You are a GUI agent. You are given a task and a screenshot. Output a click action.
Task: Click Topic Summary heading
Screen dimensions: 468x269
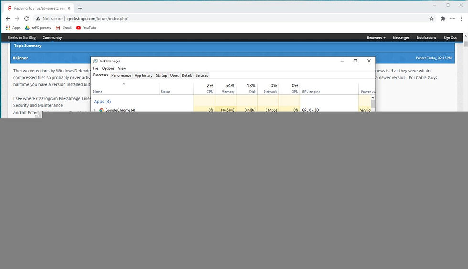(x=28, y=46)
